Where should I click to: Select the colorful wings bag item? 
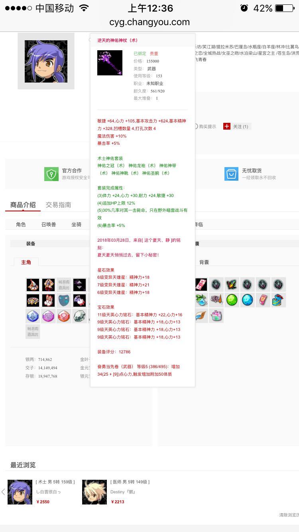(x=232, y=284)
